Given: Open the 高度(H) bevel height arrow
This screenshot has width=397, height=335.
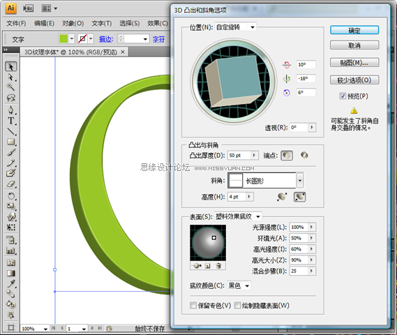Looking at the screenshot, I should (x=249, y=197).
